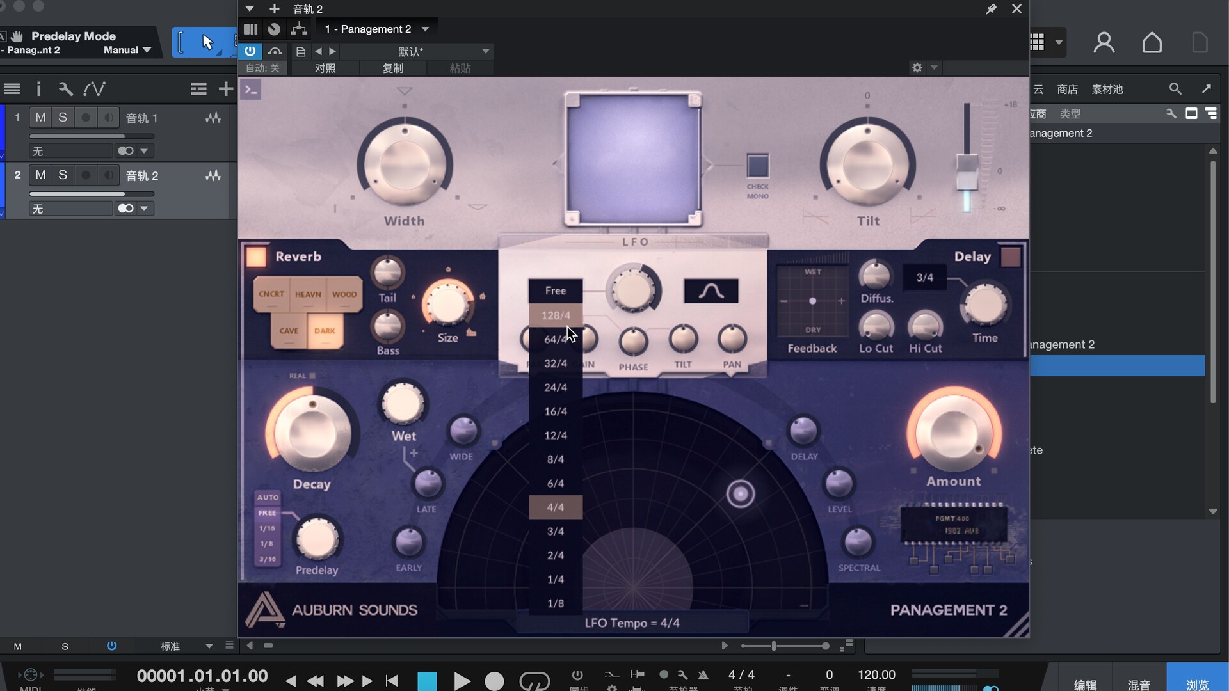This screenshot has width=1229, height=691.
Task: Open the 1 - Panagement 2 plugin selector
Action: pyautogui.click(x=376, y=29)
